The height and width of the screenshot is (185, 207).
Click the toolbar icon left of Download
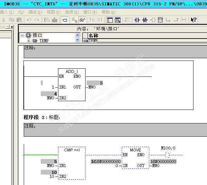(x=47, y=20)
